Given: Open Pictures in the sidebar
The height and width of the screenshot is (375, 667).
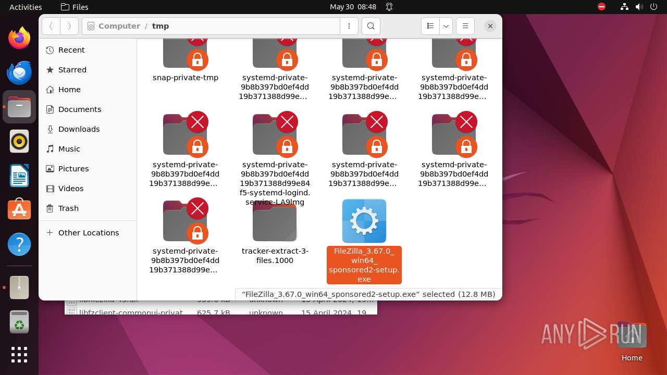Looking at the screenshot, I should [88, 169].
